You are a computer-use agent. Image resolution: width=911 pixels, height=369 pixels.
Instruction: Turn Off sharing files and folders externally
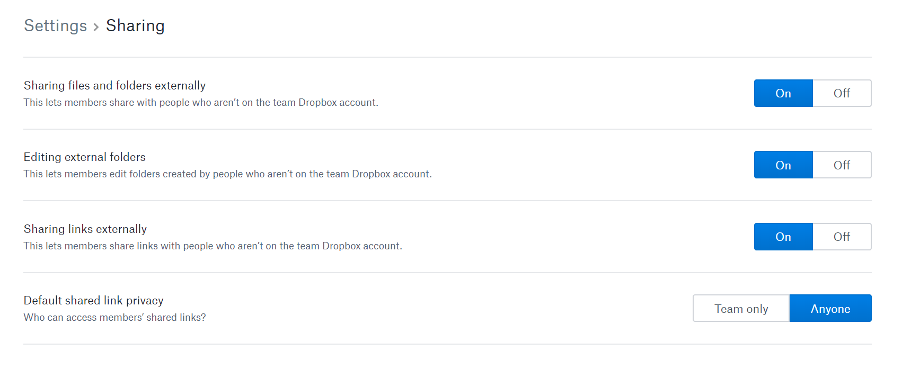pyautogui.click(x=842, y=93)
